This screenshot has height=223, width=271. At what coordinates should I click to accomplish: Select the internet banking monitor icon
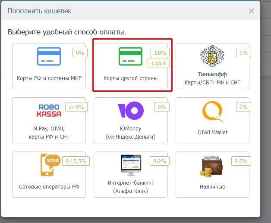coord(131,165)
